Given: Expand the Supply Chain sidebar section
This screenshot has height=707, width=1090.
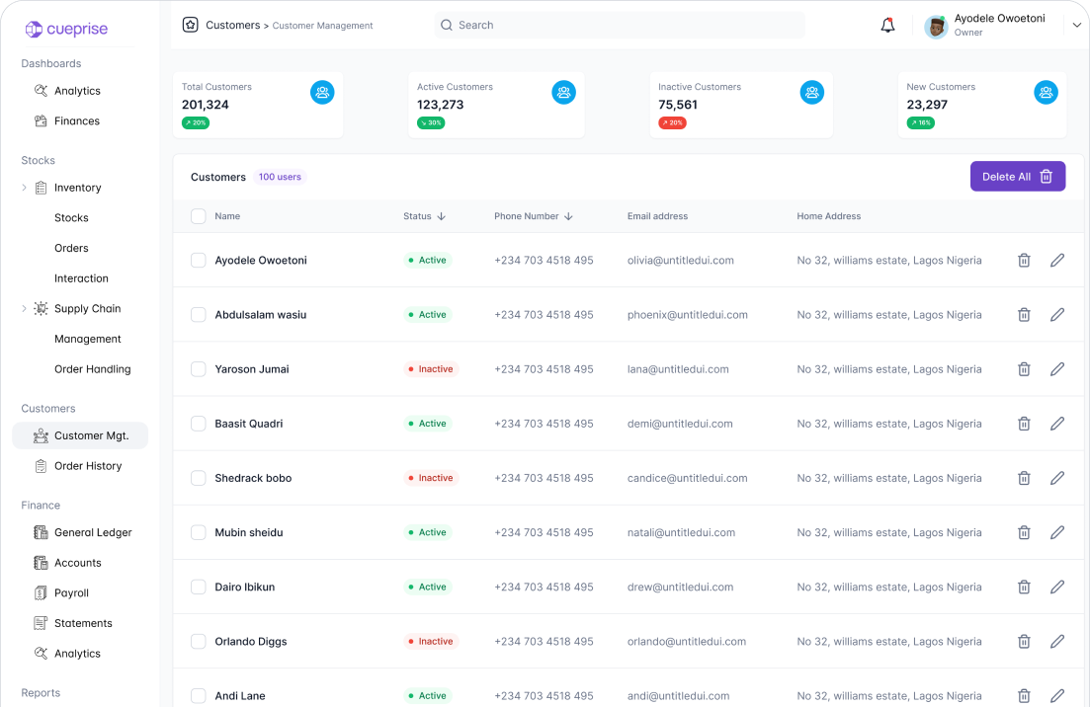Looking at the screenshot, I should pos(25,309).
